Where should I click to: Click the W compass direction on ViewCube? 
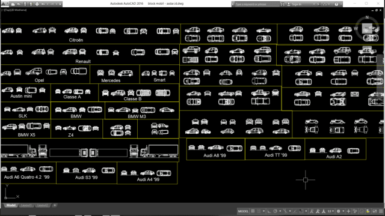(x=356, y=29)
